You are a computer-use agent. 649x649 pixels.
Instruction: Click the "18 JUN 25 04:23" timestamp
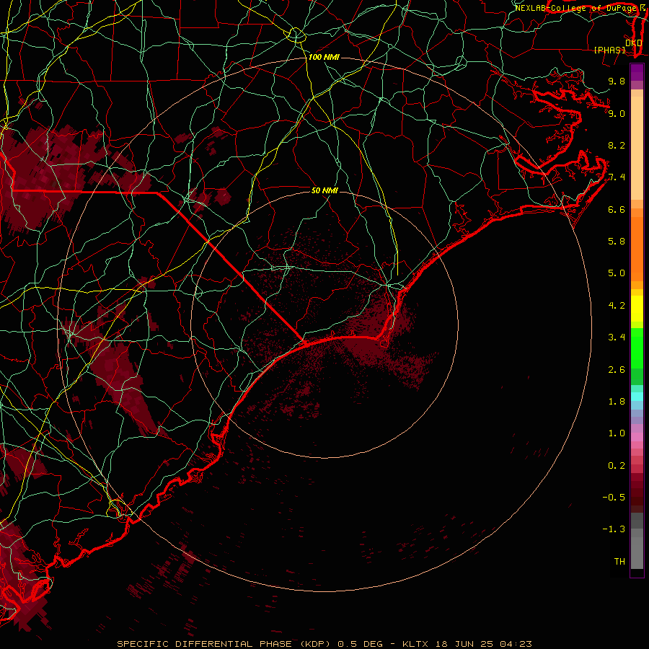click(x=483, y=644)
